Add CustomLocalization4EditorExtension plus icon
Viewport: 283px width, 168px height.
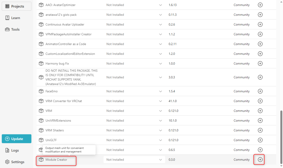coord(260,54)
